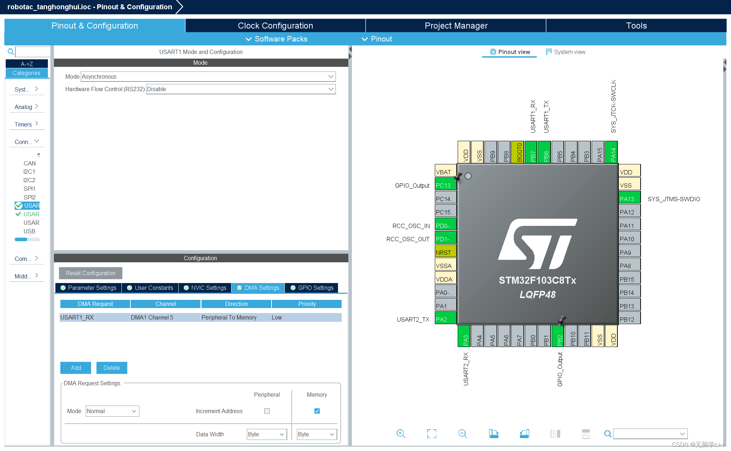Click the Add DMA request button
This screenshot has height=451, width=731.
click(x=76, y=368)
